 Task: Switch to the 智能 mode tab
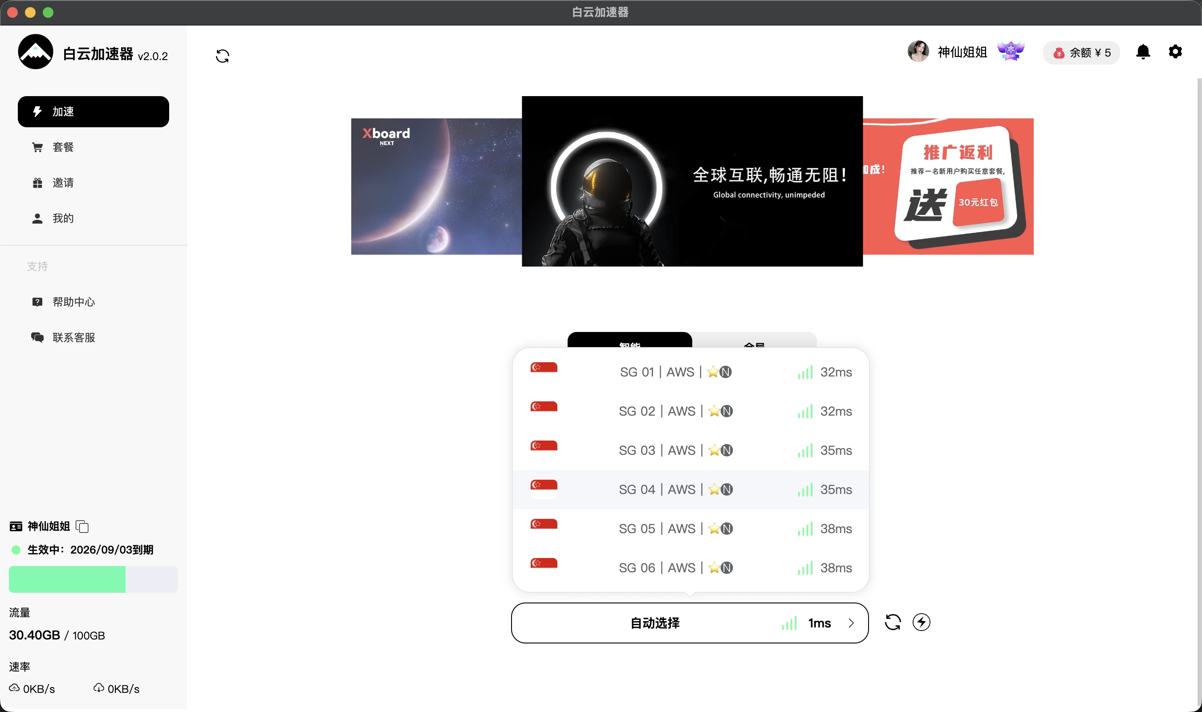[629, 340]
